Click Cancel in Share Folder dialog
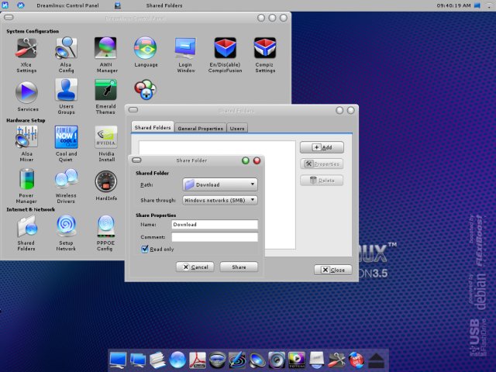 (195, 267)
